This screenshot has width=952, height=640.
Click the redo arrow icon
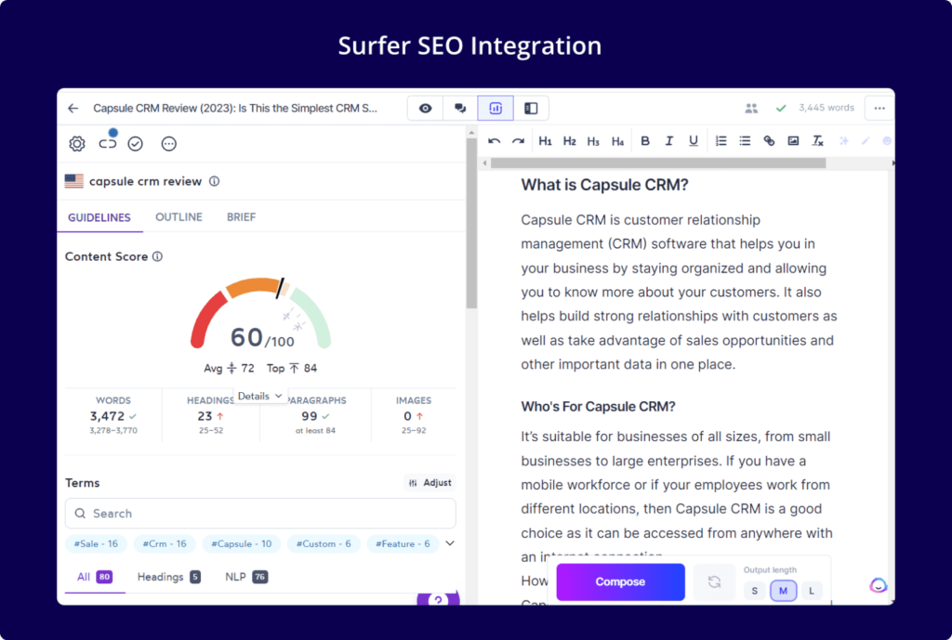[x=518, y=141]
